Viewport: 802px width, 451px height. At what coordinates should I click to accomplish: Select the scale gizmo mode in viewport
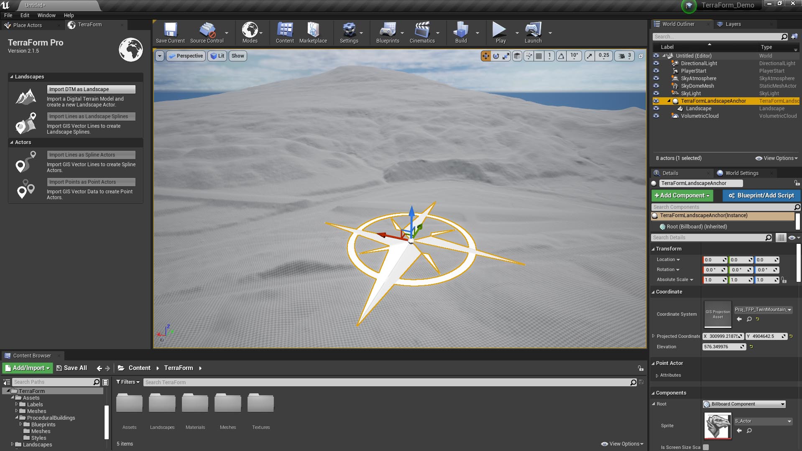pyautogui.click(x=506, y=56)
